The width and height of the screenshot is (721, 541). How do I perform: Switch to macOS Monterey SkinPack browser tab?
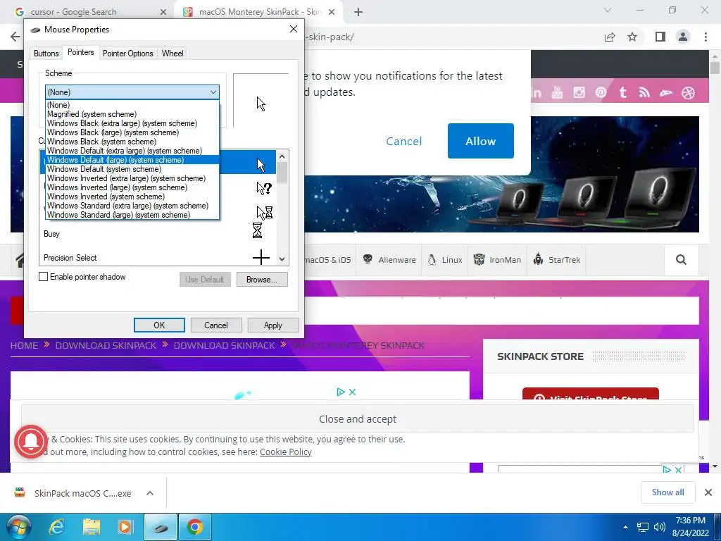tap(258, 12)
